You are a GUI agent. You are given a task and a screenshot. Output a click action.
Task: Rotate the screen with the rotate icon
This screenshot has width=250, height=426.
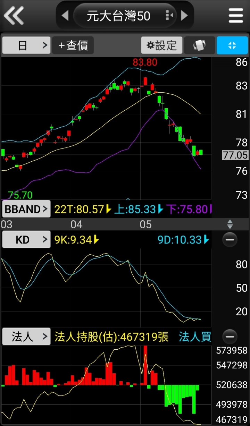[x=200, y=45]
